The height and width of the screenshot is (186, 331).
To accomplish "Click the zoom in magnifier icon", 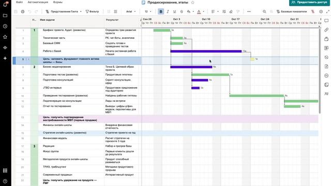I will [x=271, y=11].
